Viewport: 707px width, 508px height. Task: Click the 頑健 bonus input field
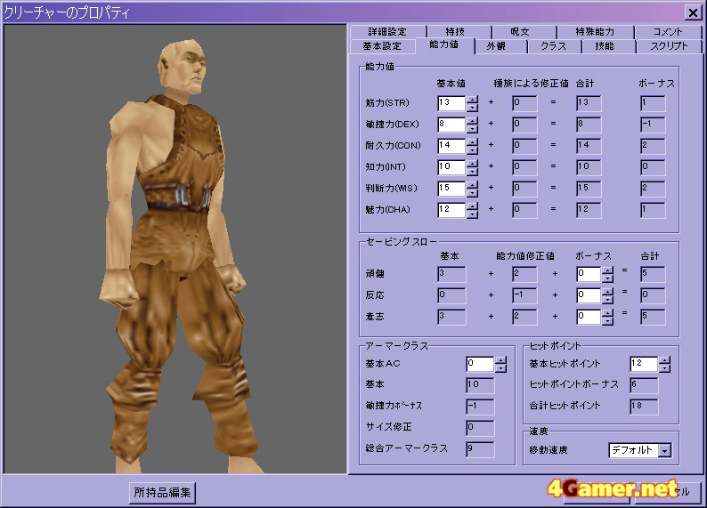(x=589, y=274)
